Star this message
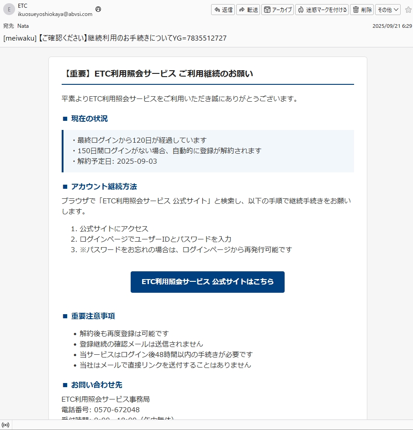This screenshot has width=413, height=430. pos(408,10)
